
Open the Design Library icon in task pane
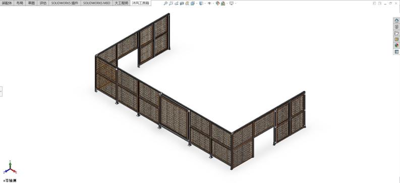pyautogui.click(x=396, y=27)
